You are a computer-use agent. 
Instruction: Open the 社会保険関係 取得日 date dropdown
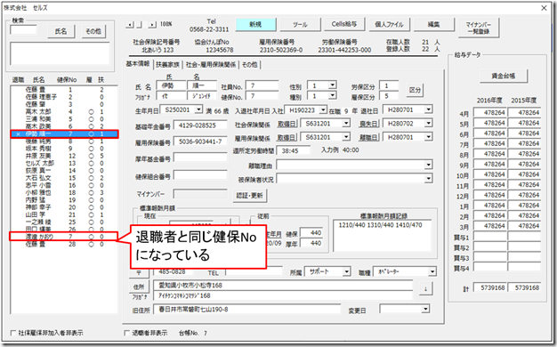346,124
